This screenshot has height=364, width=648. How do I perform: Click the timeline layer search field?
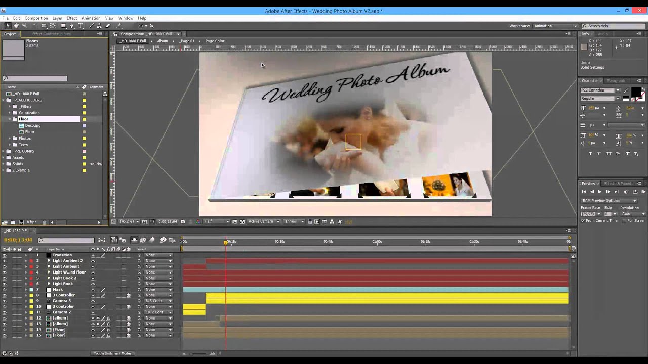pyautogui.click(x=66, y=240)
